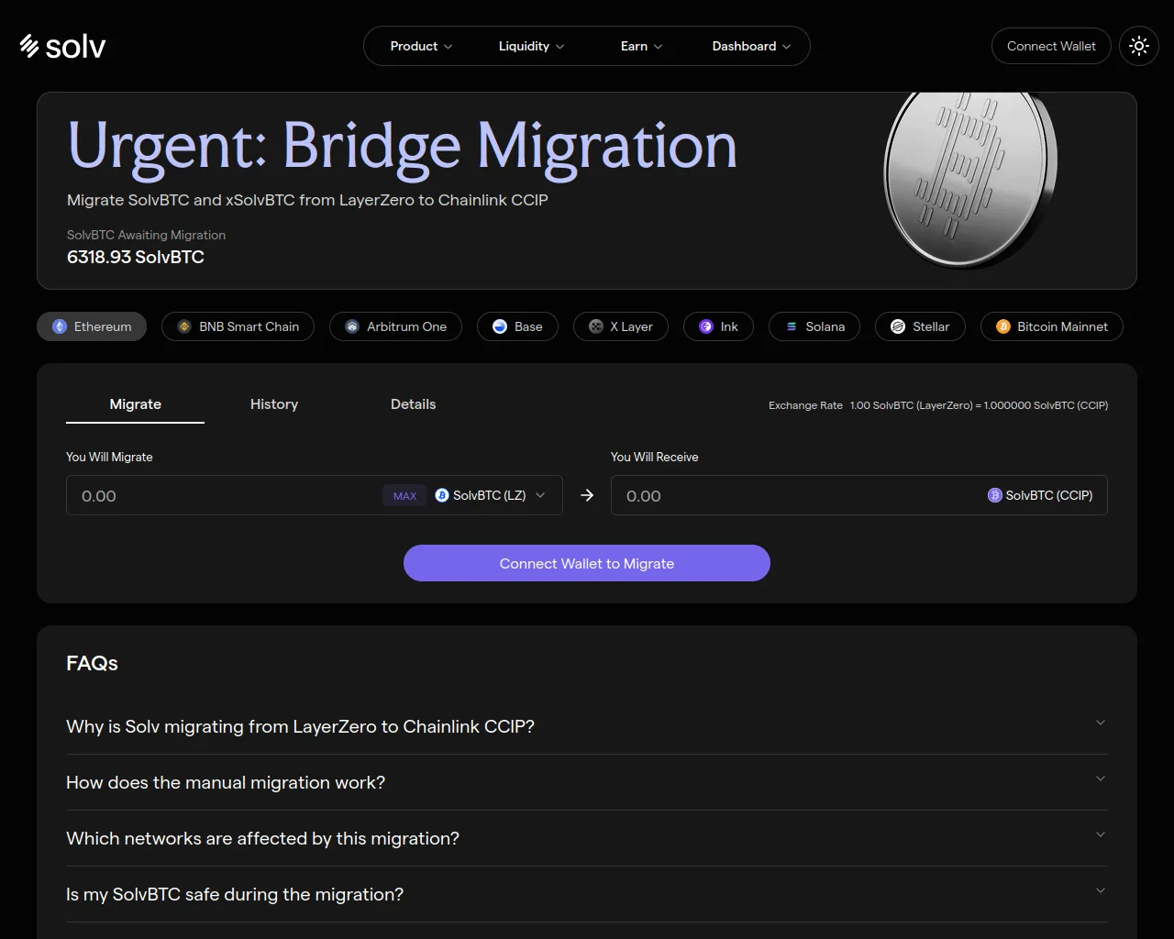Open the SolvBTC (LZ) token selector
Viewport: 1174px width, 939px height.
491,495
